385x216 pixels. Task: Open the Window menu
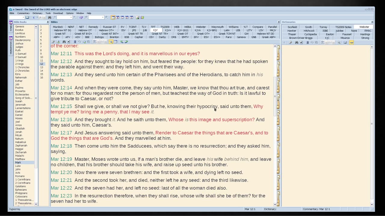pos(80,13)
